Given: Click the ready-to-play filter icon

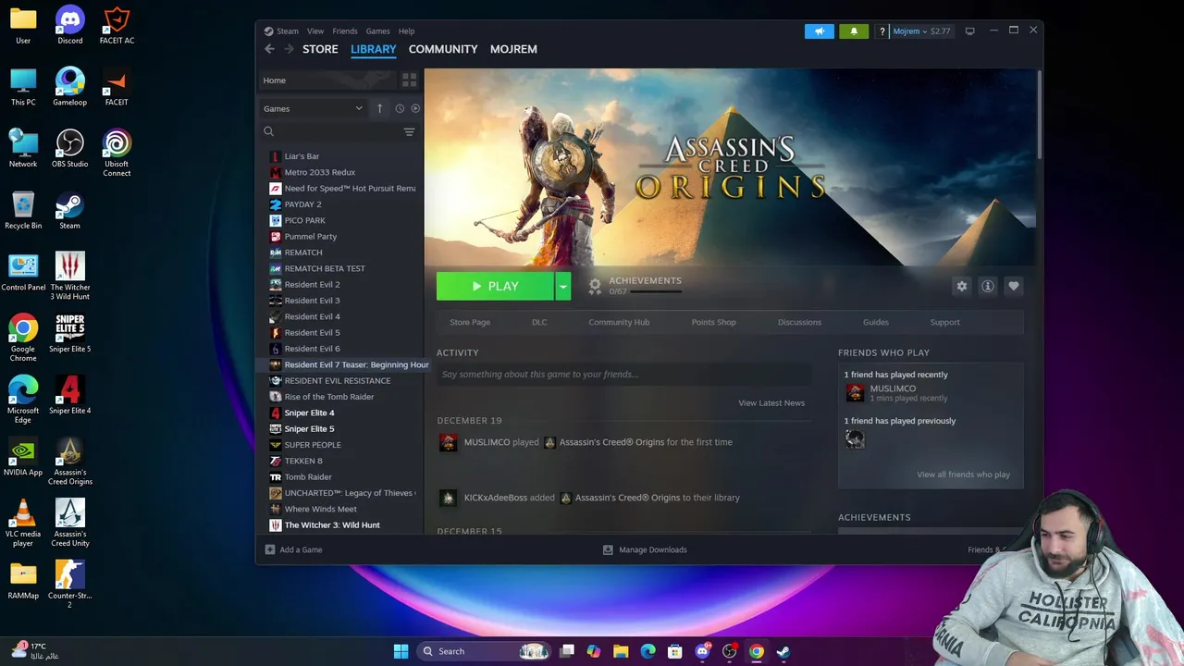Looking at the screenshot, I should [415, 108].
